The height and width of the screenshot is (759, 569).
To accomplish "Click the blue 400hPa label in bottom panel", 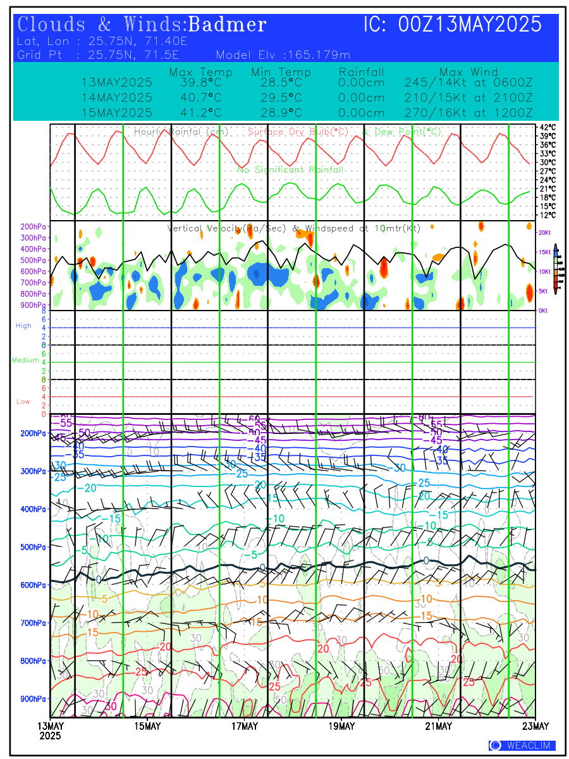I will [32, 509].
